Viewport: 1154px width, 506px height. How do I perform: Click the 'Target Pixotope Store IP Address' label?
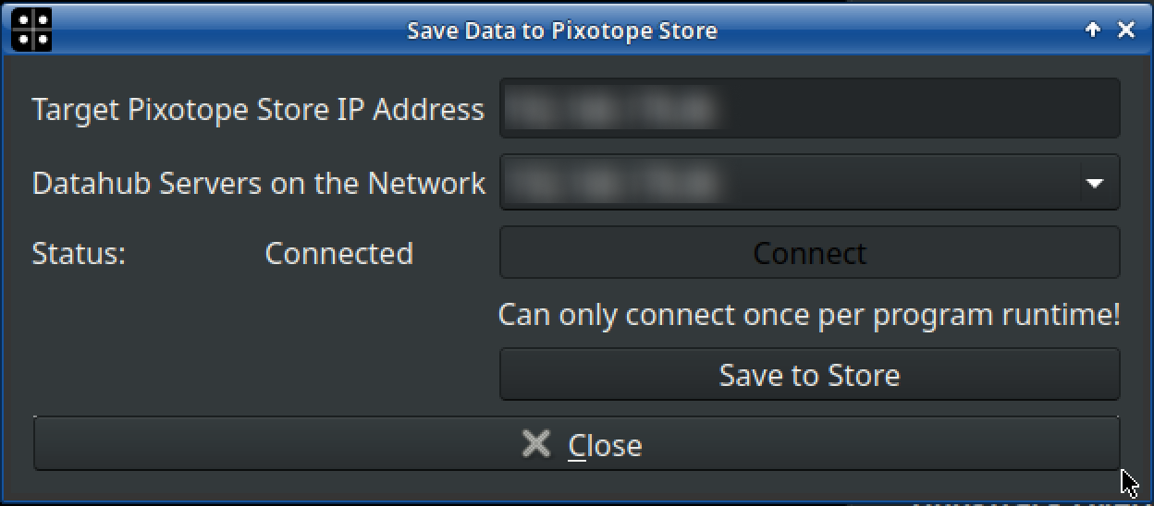[258, 110]
